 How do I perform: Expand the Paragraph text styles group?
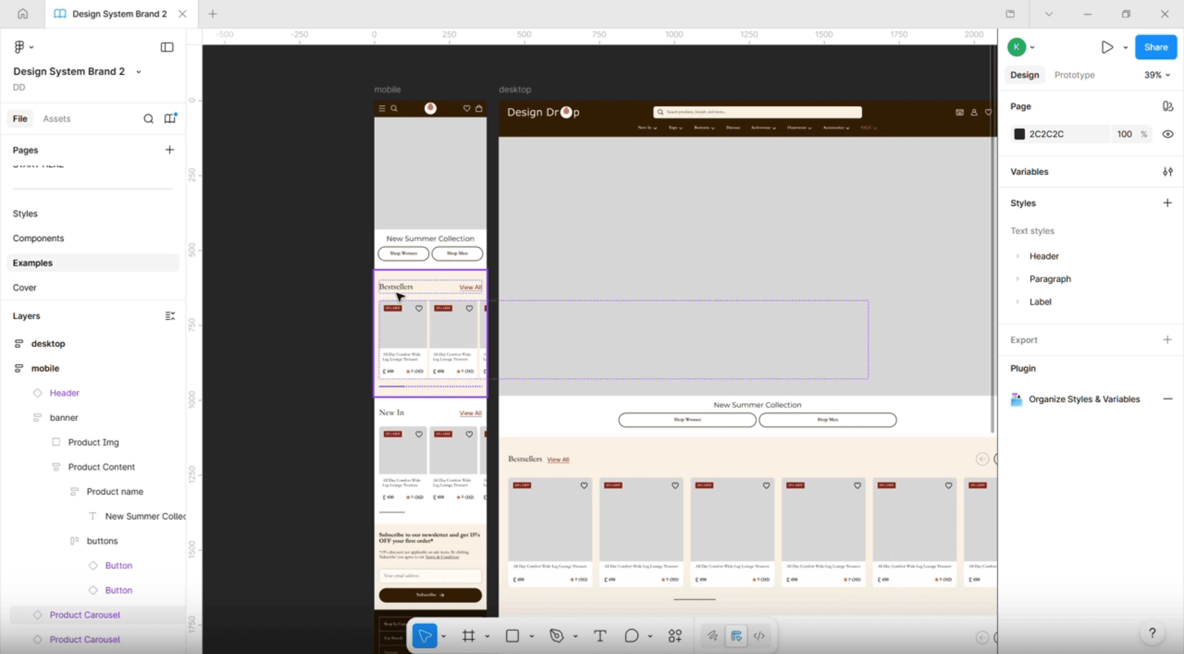click(x=1017, y=279)
